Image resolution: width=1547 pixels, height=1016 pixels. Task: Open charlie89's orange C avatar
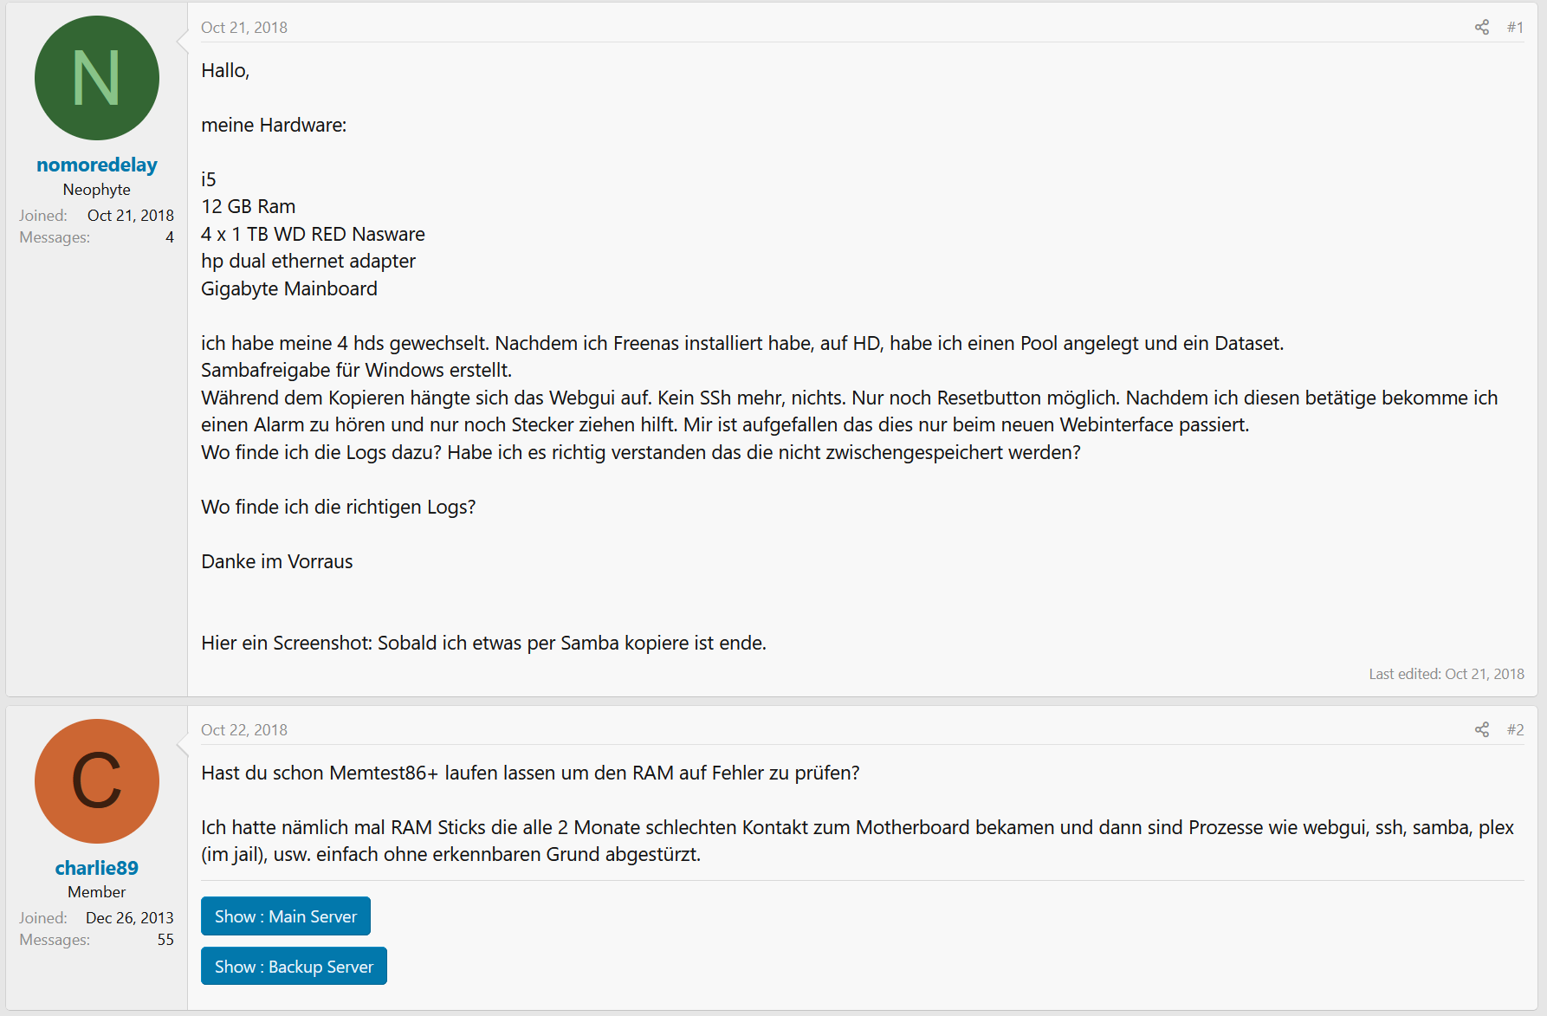coord(97,781)
